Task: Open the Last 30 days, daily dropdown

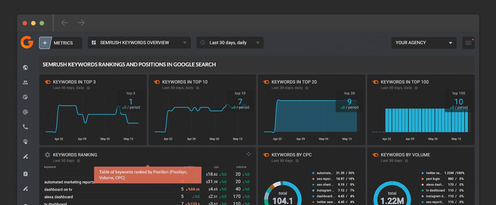Action: tap(230, 43)
